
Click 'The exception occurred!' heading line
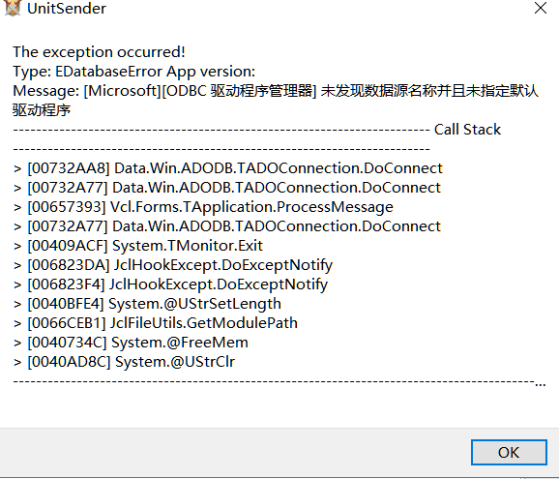[99, 52]
